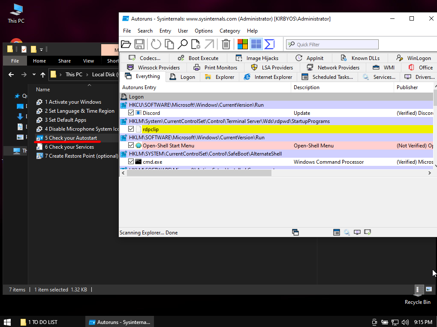Select '3 Set Default Apps' in File Explorer

66,120
